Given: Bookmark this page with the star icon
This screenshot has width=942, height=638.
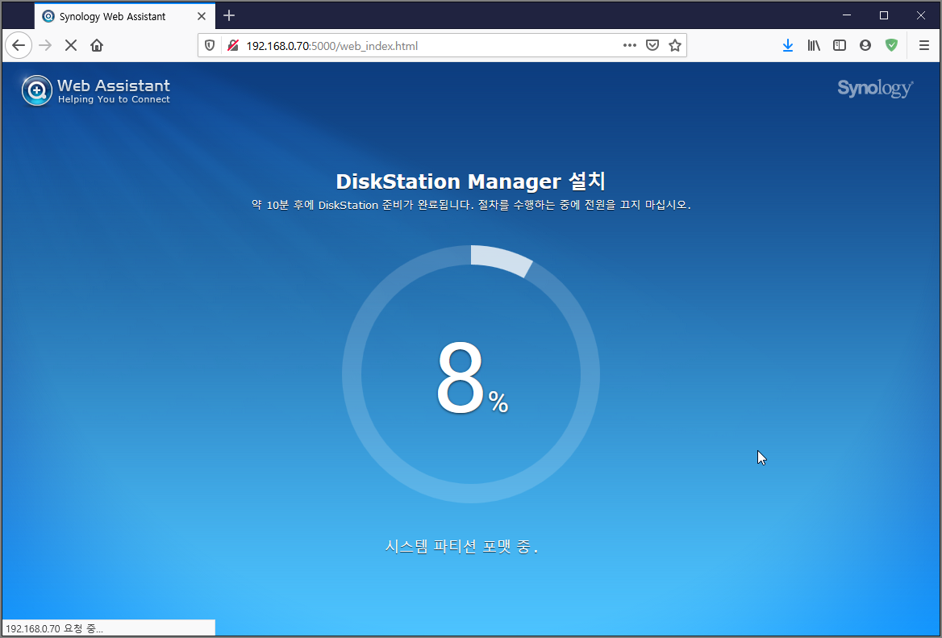Looking at the screenshot, I should 675,46.
